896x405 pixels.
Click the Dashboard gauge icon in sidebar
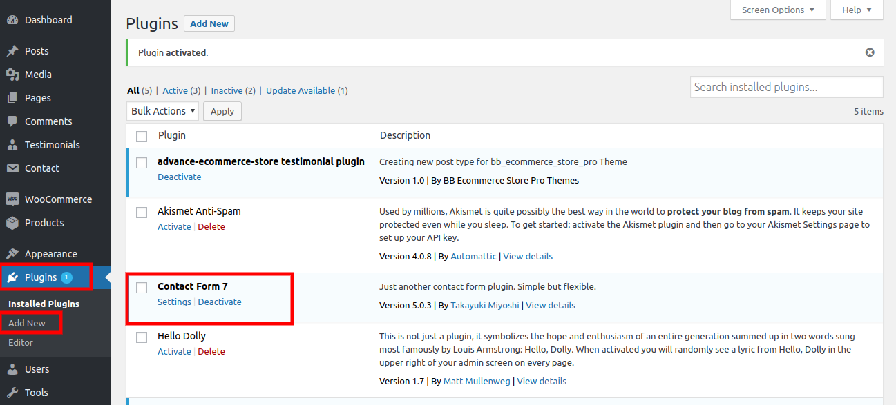tap(12, 20)
